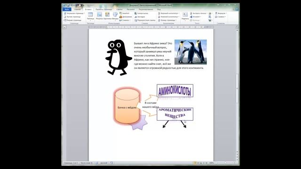
Task: Click the zoom out minus button
Action: [216, 163]
